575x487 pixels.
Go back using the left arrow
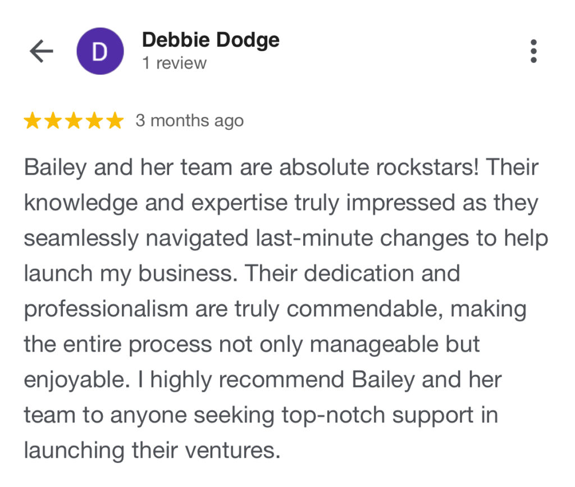(42, 52)
